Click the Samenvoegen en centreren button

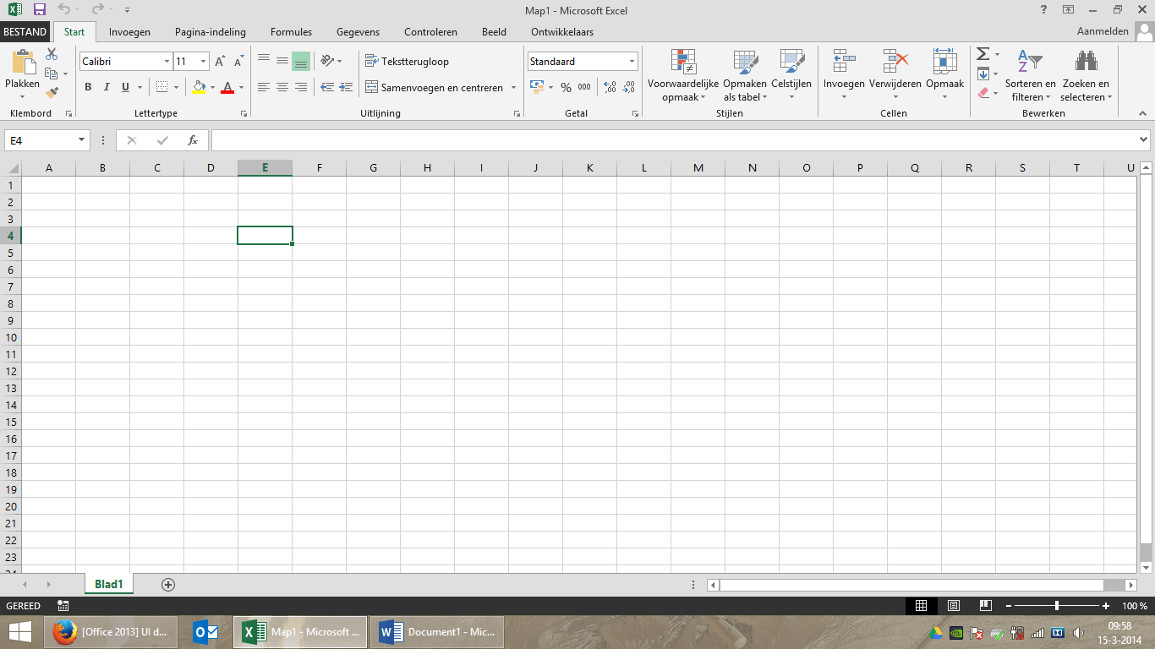434,88
